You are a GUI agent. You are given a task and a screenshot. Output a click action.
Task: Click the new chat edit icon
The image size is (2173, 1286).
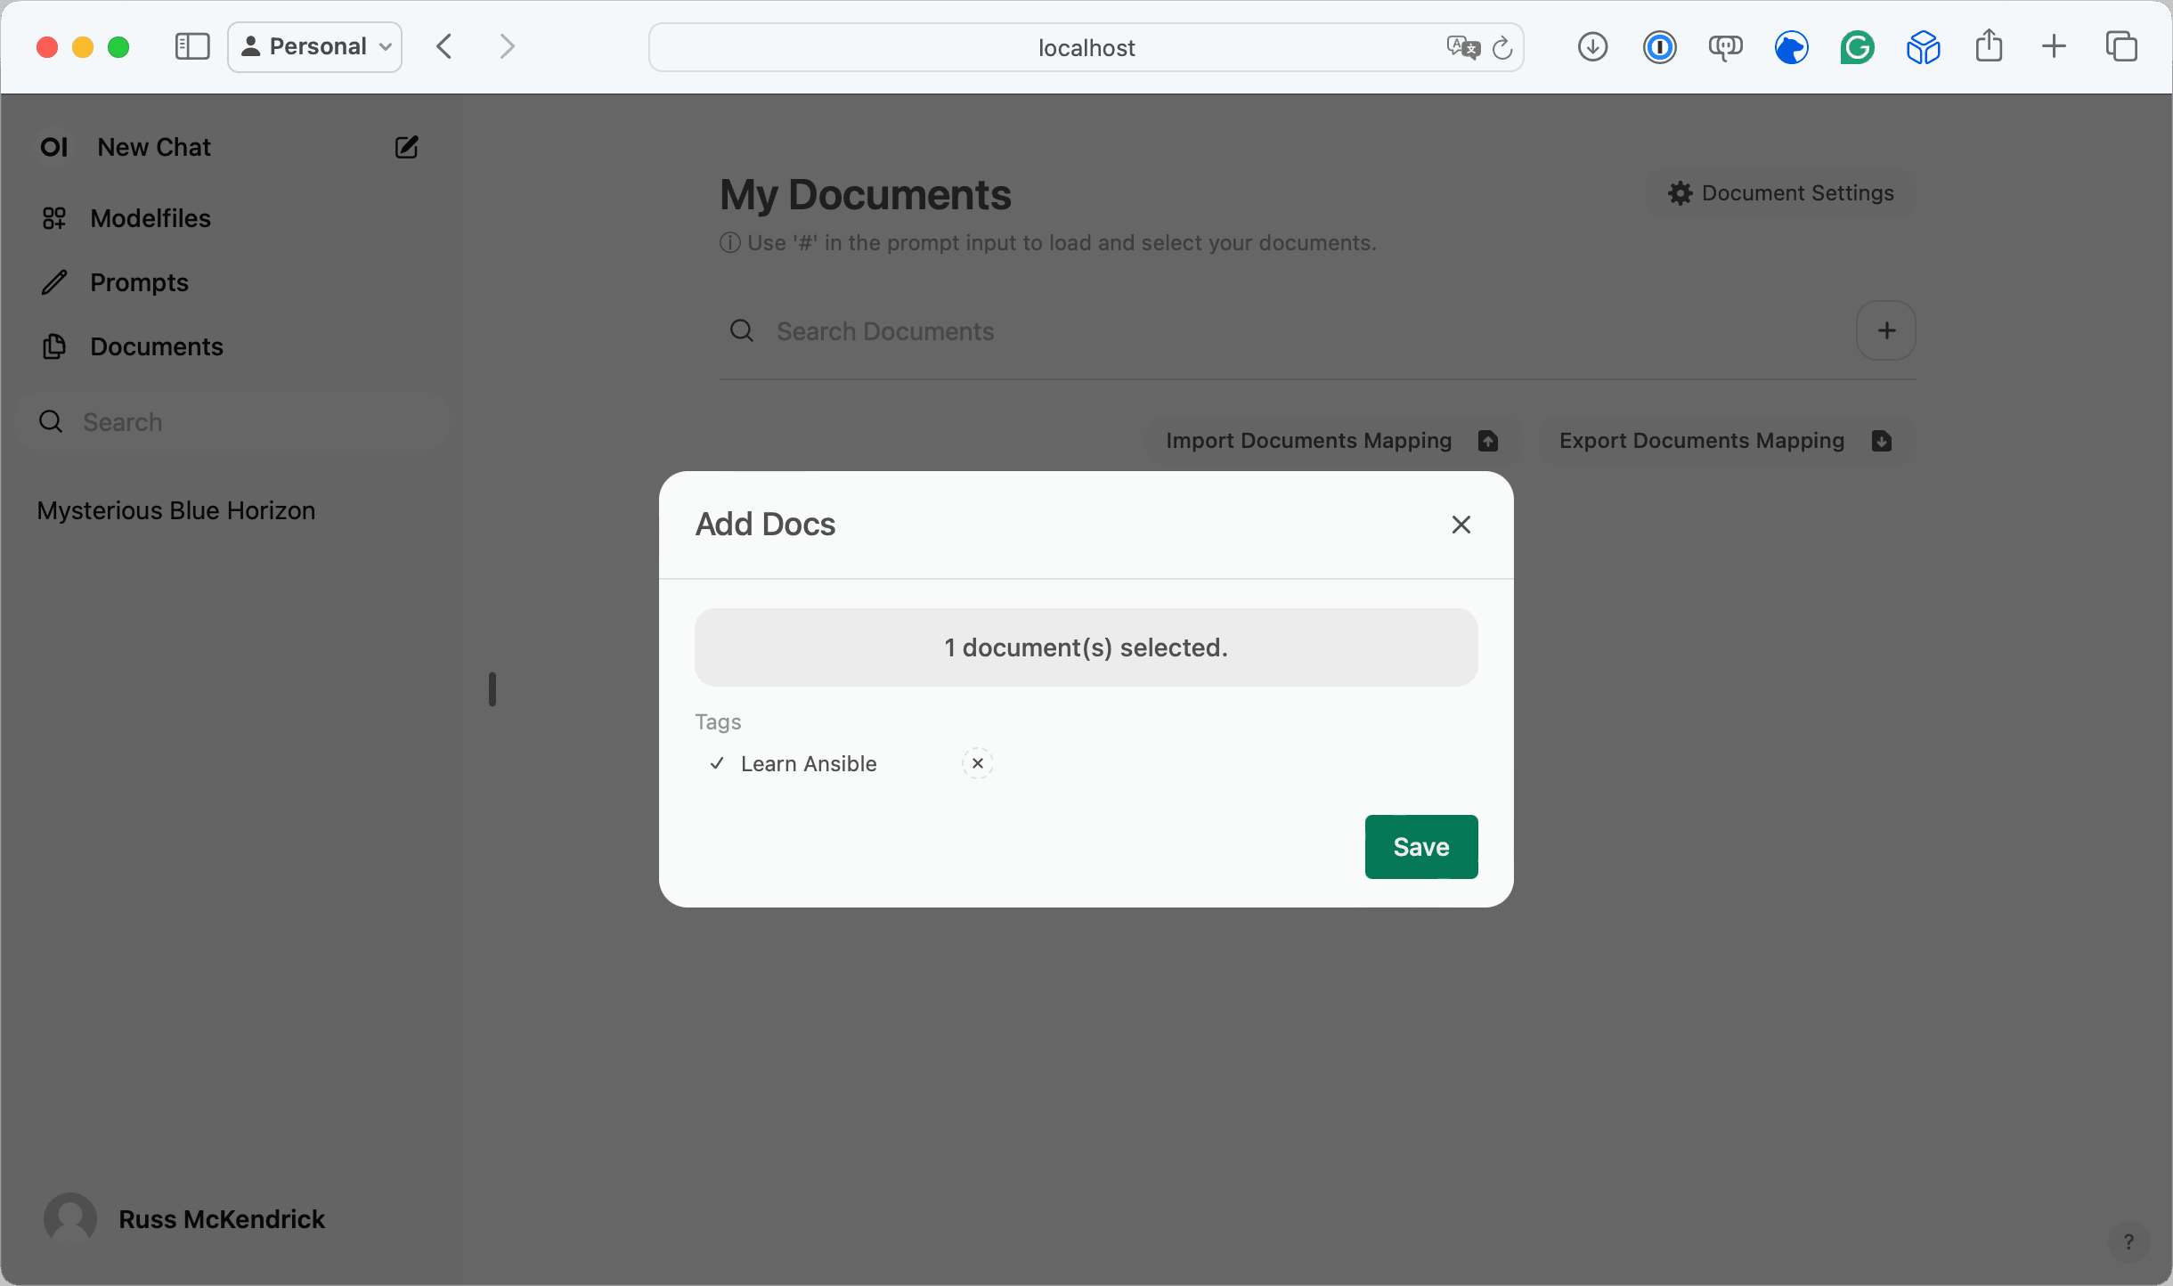point(406,147)
